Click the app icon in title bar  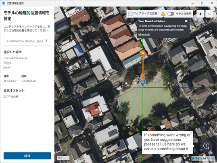[4, 3]
